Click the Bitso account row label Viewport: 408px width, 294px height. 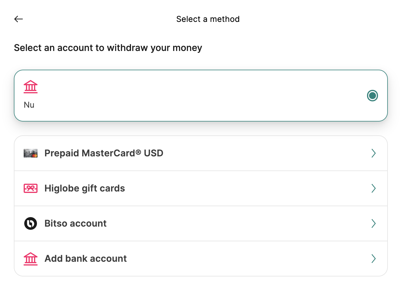point(76,223)
